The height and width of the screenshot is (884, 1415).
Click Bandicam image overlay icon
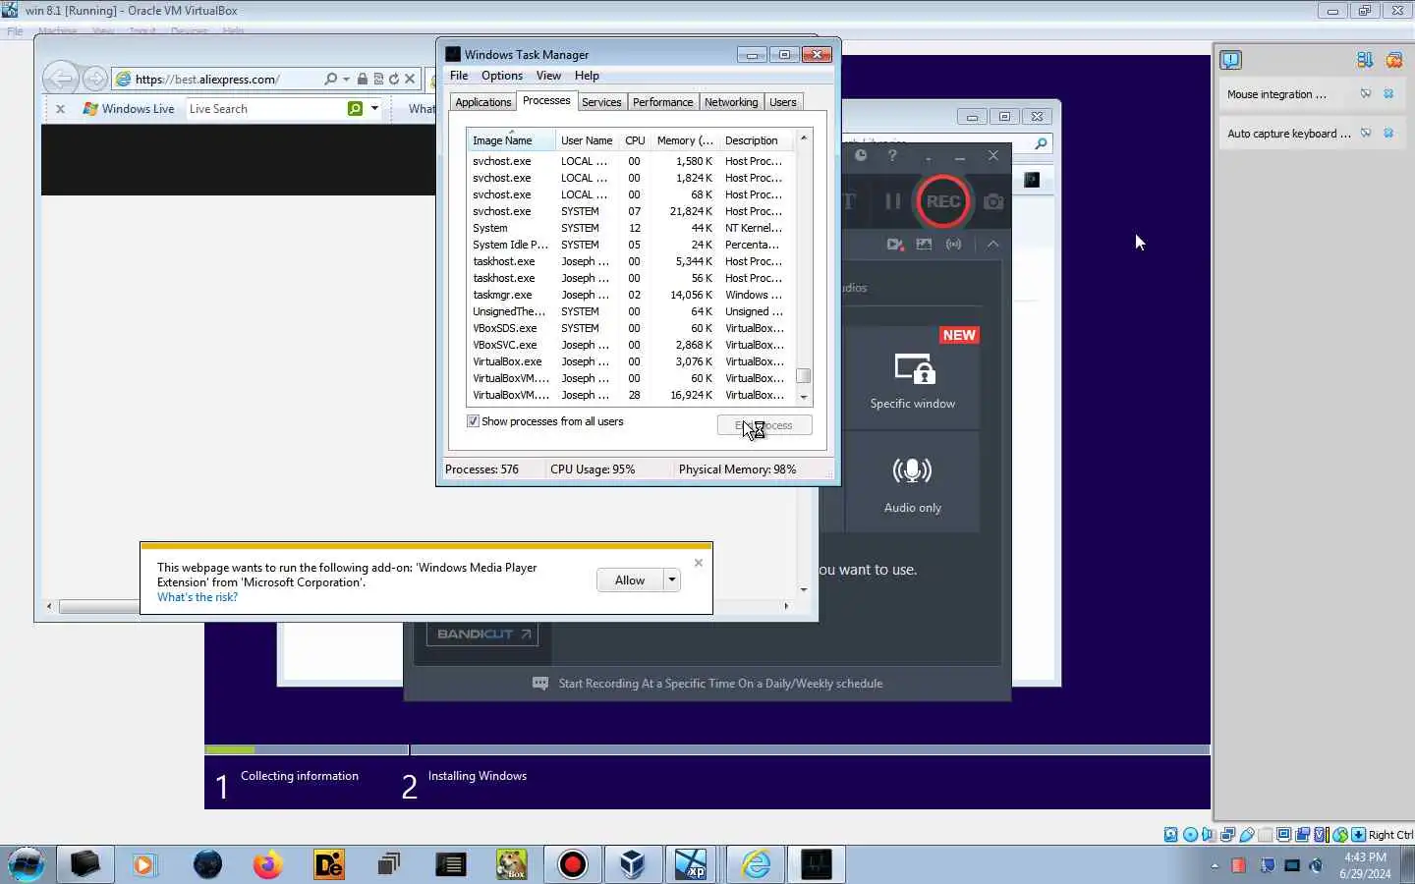click(924, 244)
